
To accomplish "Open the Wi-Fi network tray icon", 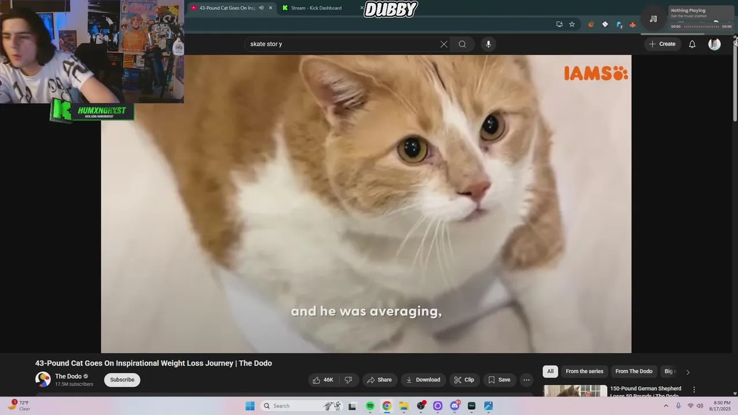I will (690, 406).
